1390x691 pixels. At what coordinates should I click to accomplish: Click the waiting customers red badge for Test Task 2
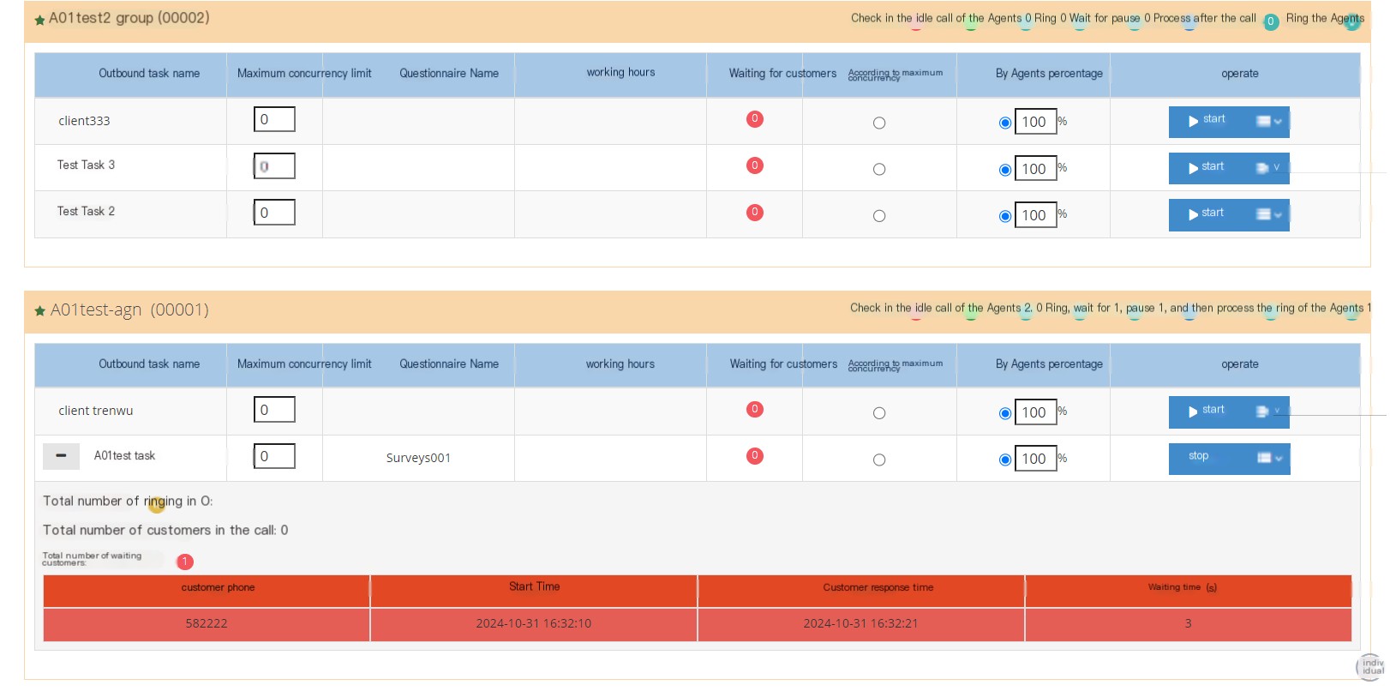[x=755, y=212]
